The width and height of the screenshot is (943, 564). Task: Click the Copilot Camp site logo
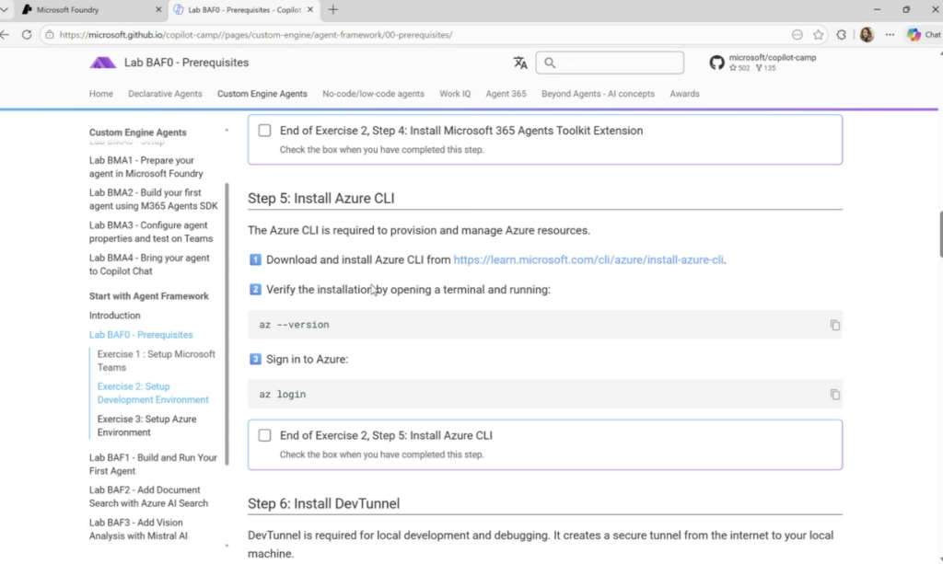click(x=102, y=63)
